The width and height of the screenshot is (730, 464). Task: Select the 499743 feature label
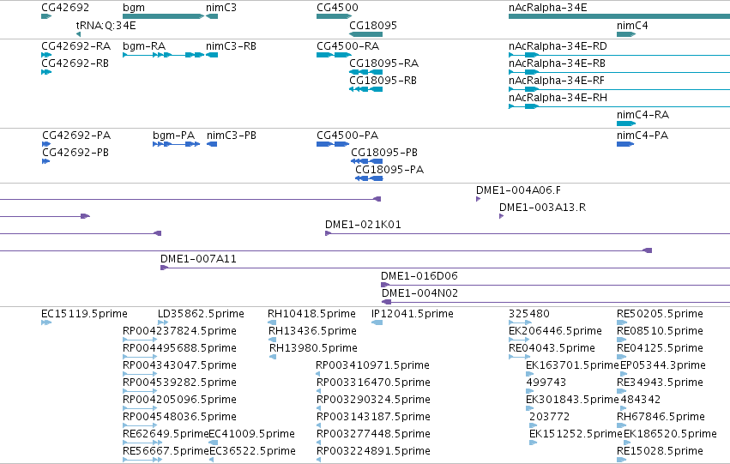pos(546,383)
